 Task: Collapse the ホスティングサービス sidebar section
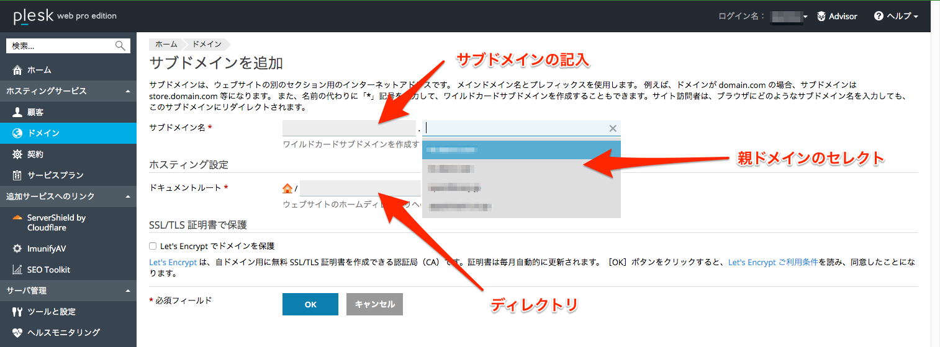pos(127,91)
